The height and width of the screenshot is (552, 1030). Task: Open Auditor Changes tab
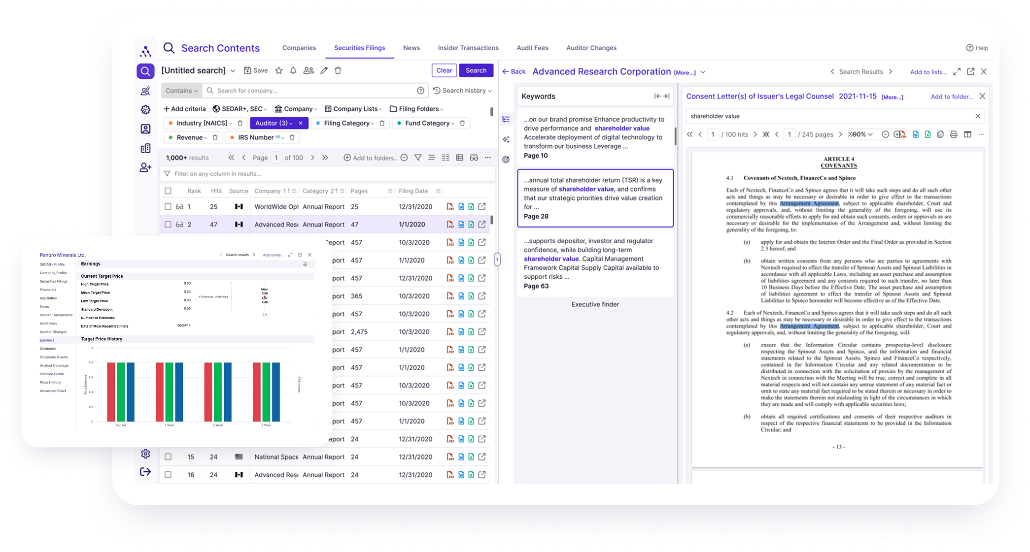click(591, 48)
